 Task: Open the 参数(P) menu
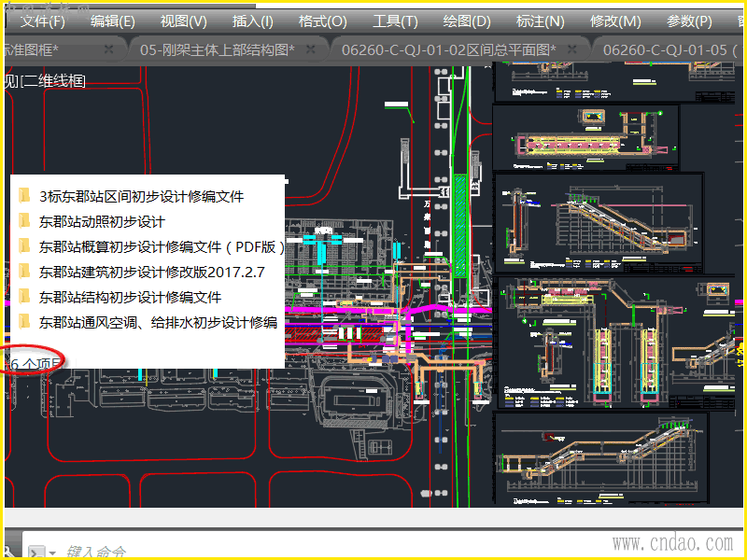coord(689,21)
